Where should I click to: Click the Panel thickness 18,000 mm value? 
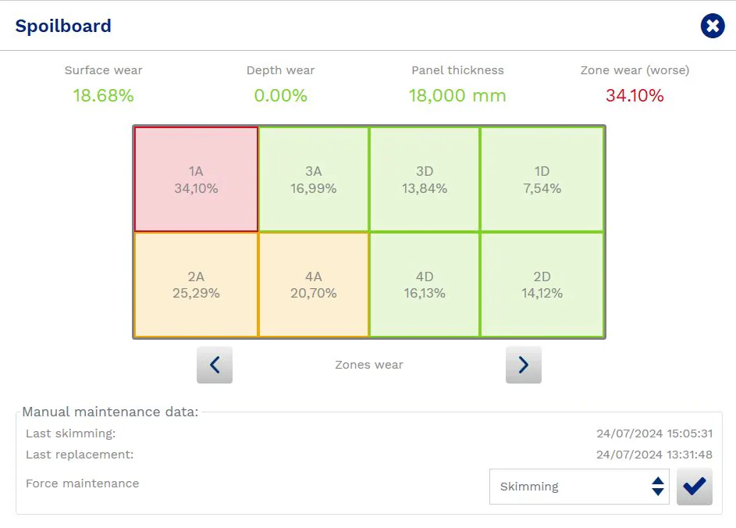point(457,96)
